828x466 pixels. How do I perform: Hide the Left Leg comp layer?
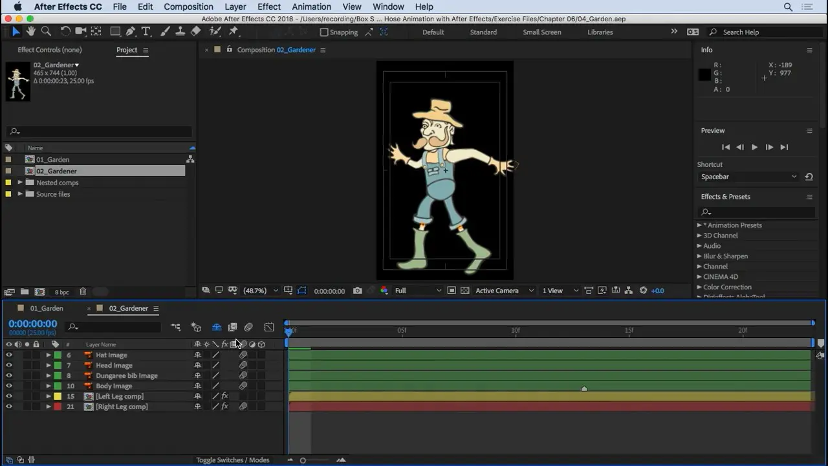point(9,396)
